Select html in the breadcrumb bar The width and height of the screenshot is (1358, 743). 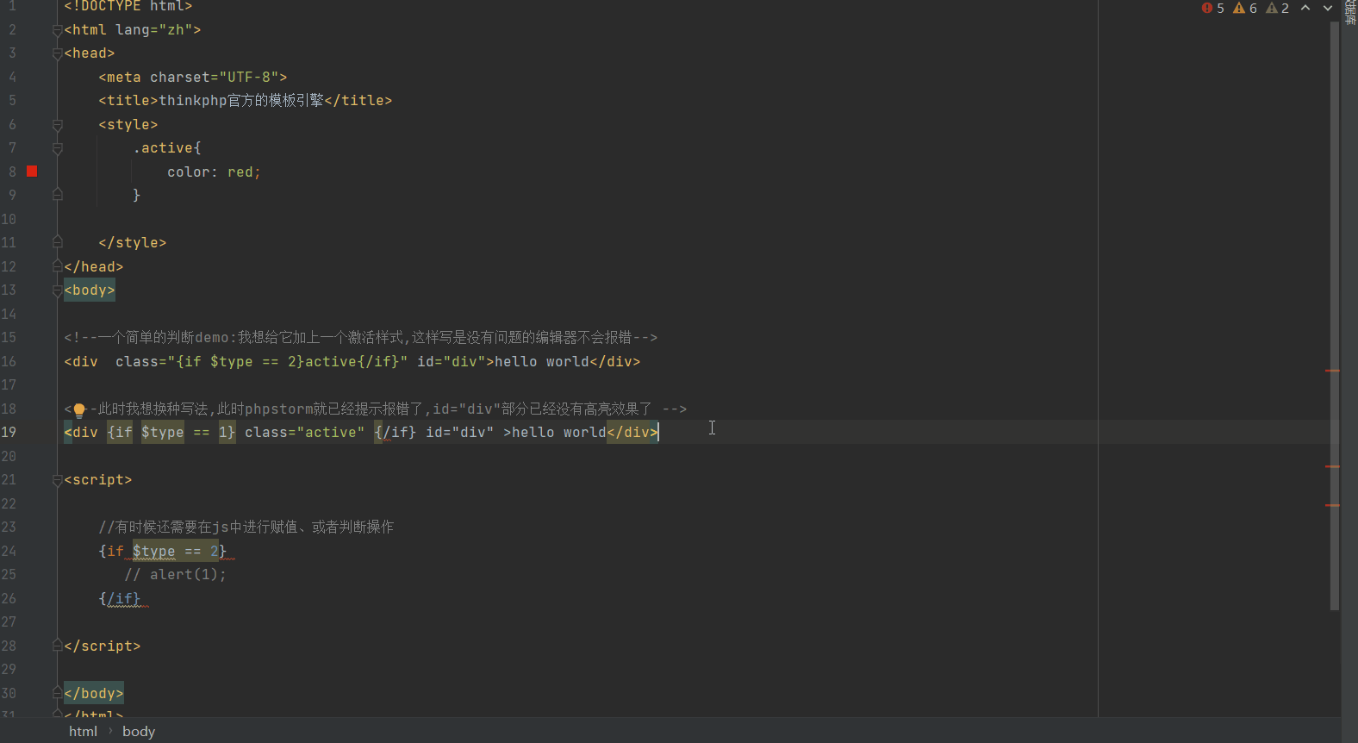(x=83, y=731)
